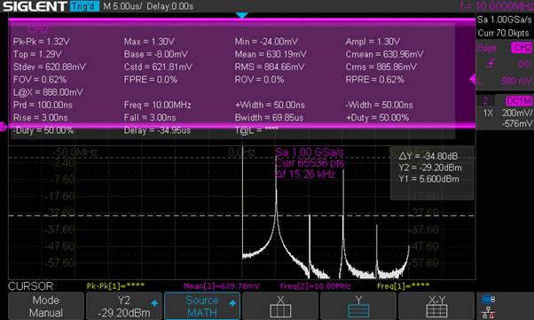Click the +Width = 50.00ns measurement
534x320 pixels.
point(270,105)
